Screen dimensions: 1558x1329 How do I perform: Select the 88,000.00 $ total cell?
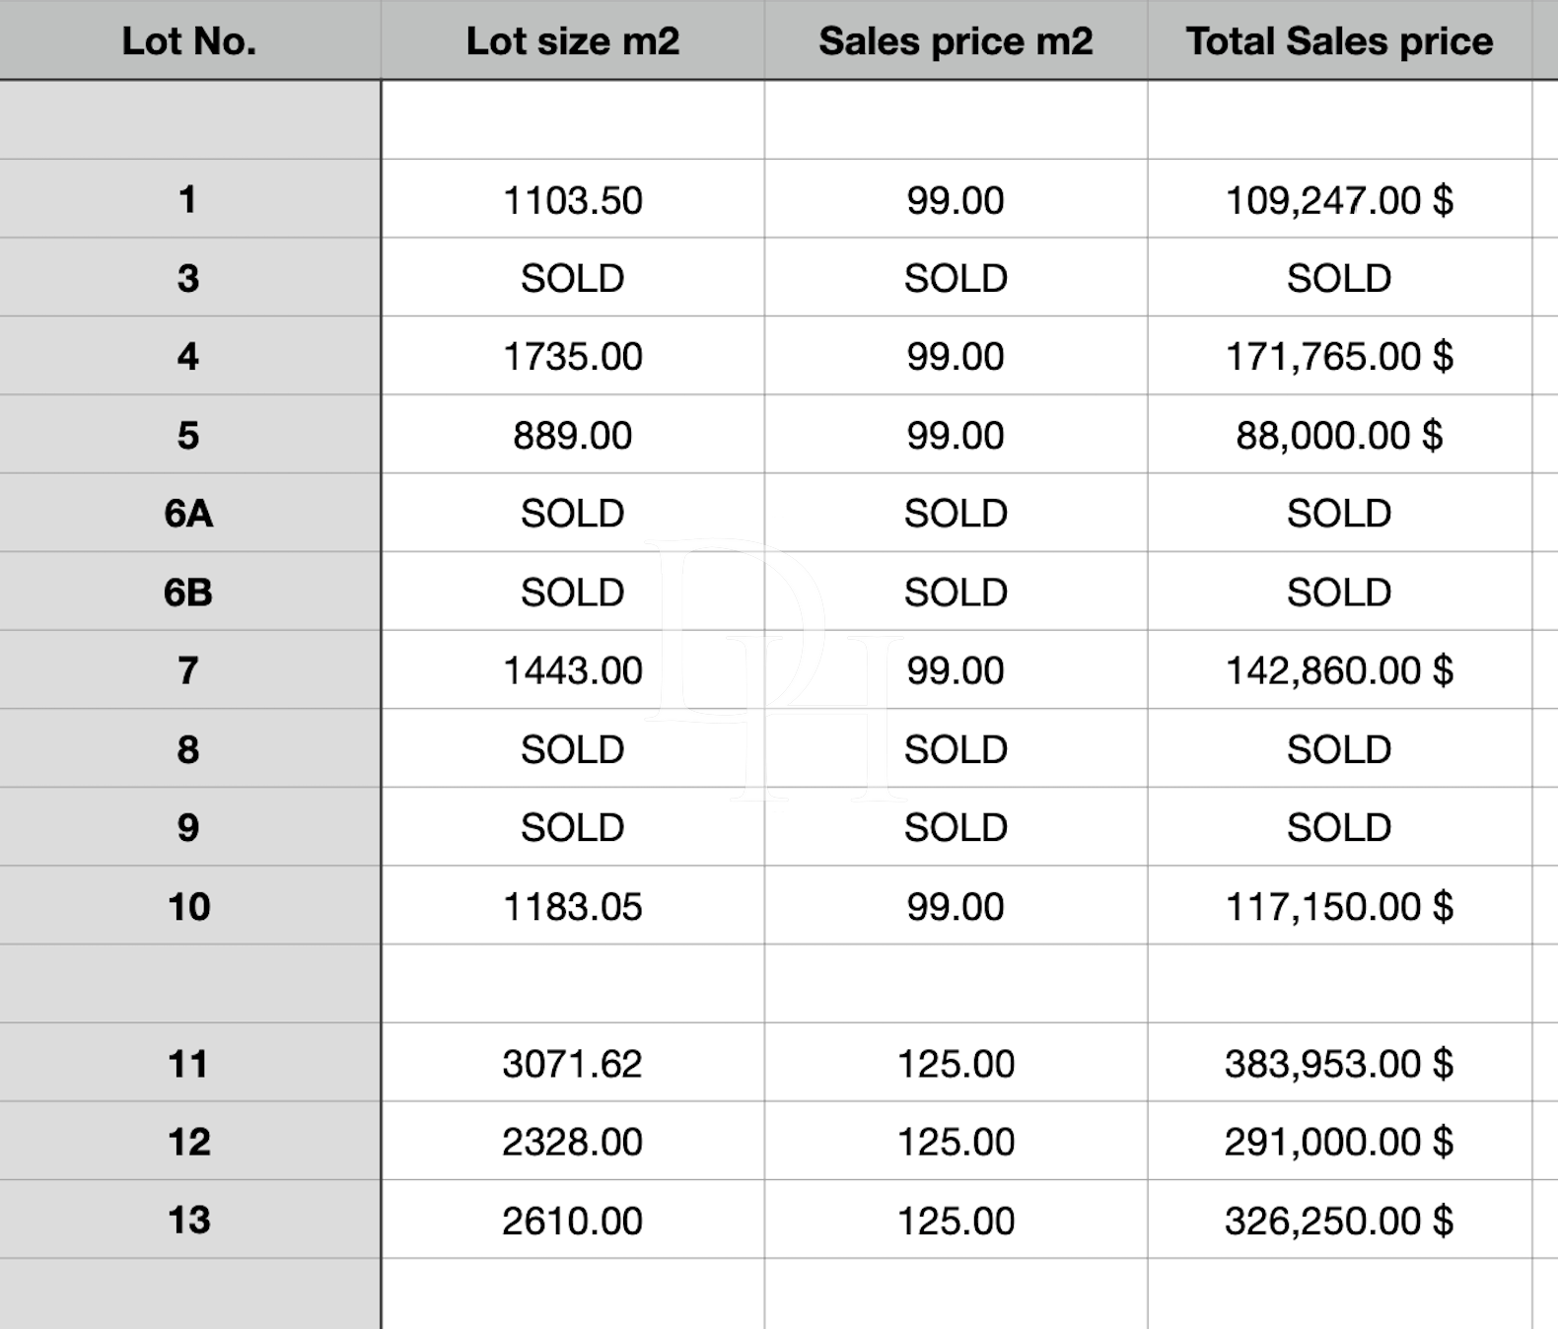[x=1339, y=435]
